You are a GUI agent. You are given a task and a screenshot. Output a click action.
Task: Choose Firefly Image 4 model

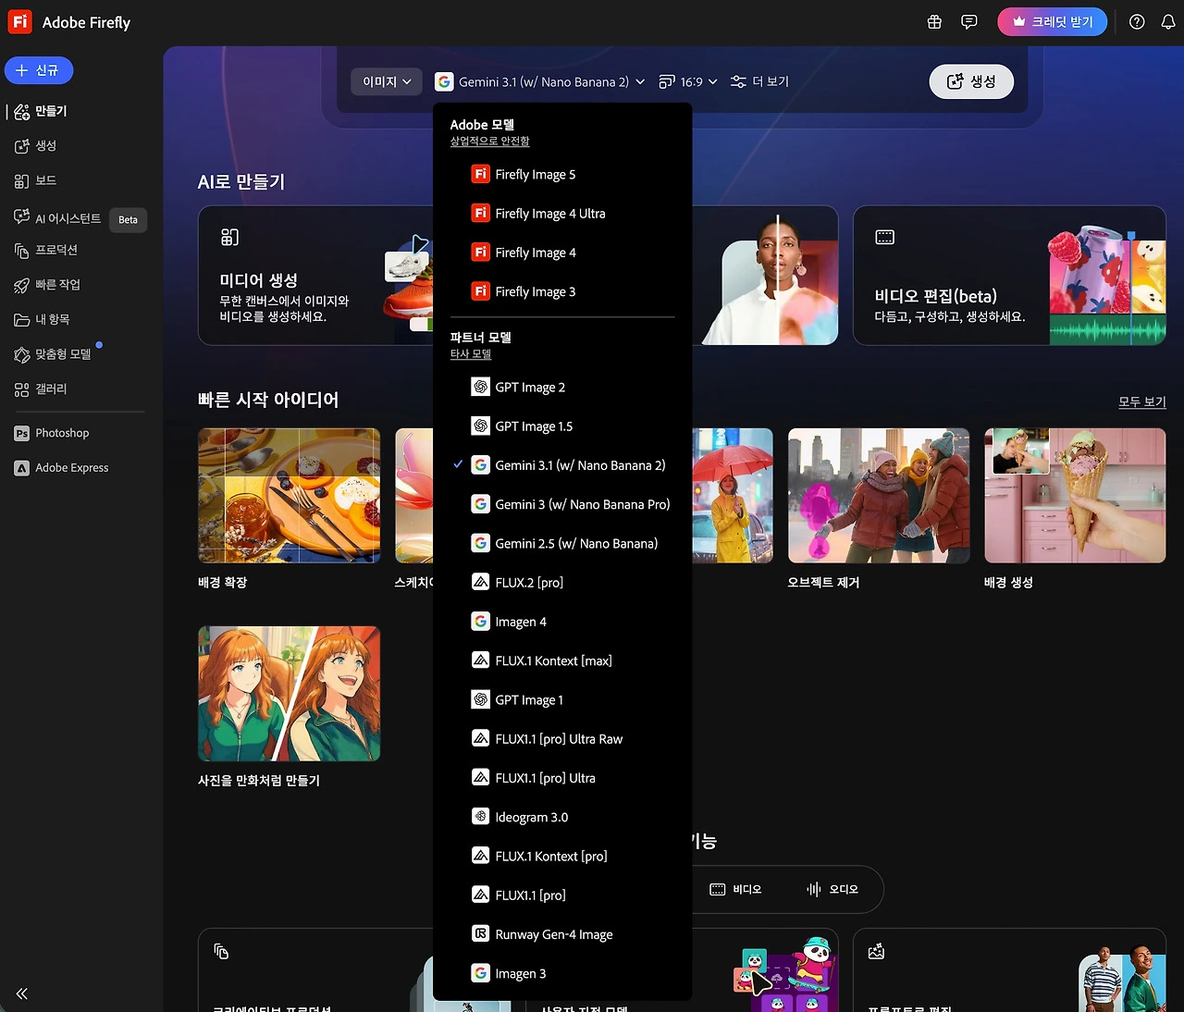point(562,253)
